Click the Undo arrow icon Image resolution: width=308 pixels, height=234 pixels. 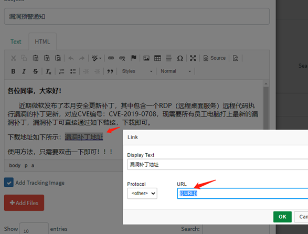71,58
